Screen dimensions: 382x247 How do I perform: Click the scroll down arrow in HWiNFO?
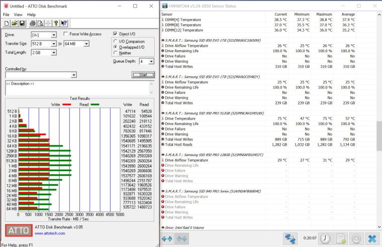pyautogui.click(x=379, y=227)
